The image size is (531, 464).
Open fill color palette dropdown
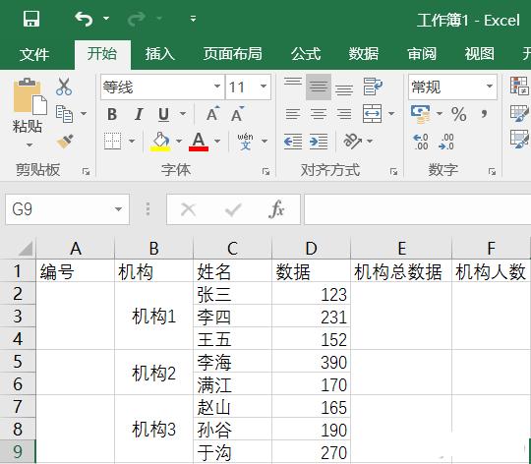pos(179,141)
